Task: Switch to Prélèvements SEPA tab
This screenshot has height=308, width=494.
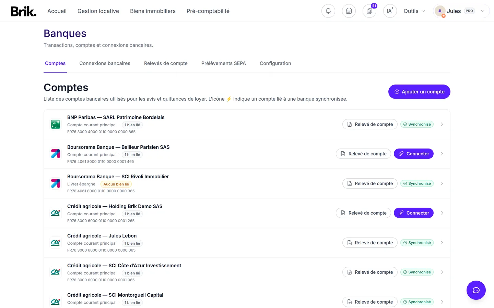Action: click(224, 63)
